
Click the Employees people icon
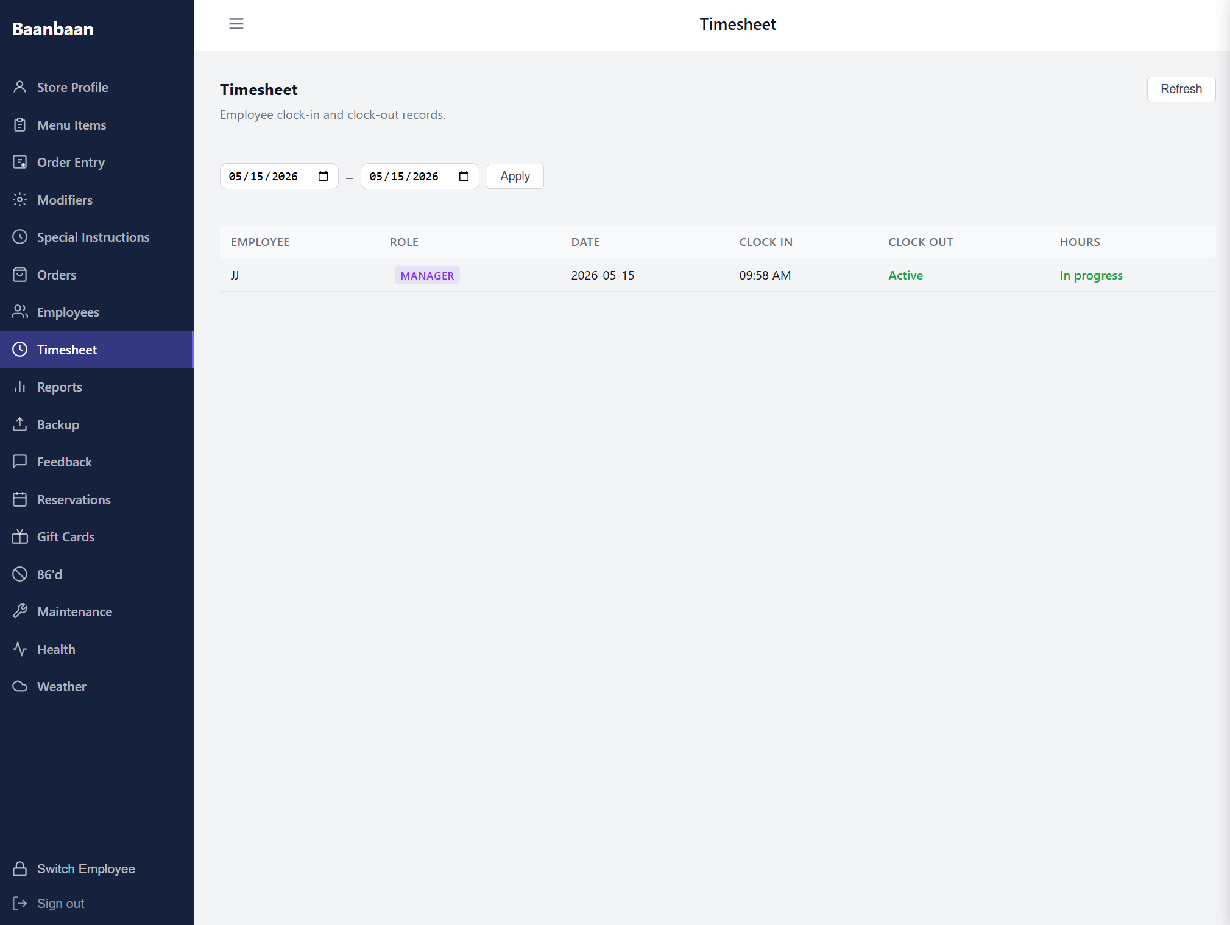(x=20, y=312)
